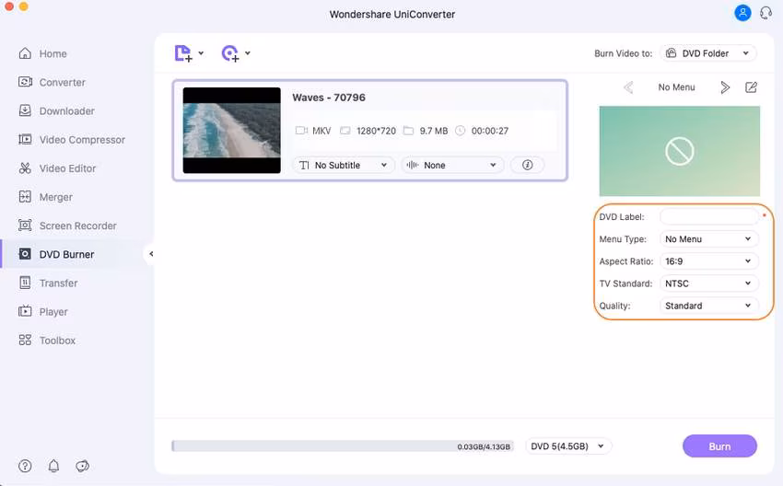
Task: Open the Aspect Ratio 16:9 dropdown
Action: (709, 261)
